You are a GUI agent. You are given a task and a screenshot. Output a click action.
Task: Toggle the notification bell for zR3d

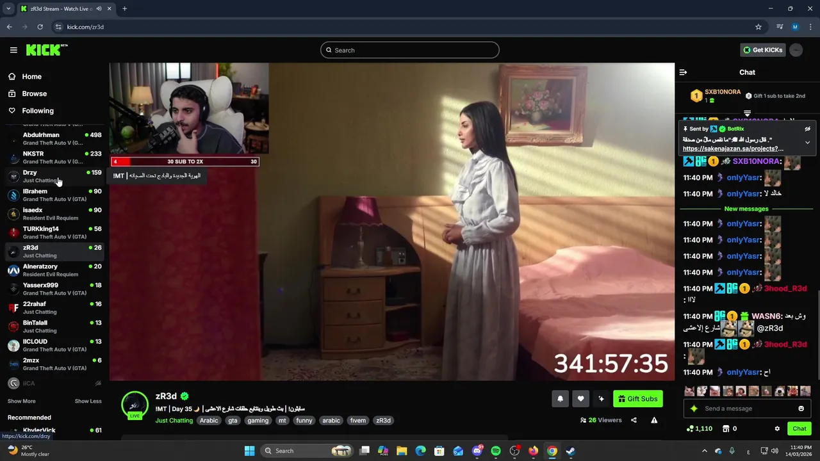(560, 399)
